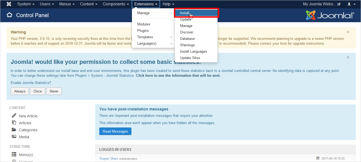Close the statistics permission notice
This screenshot has width=361, height=162.
click(348, 57)
